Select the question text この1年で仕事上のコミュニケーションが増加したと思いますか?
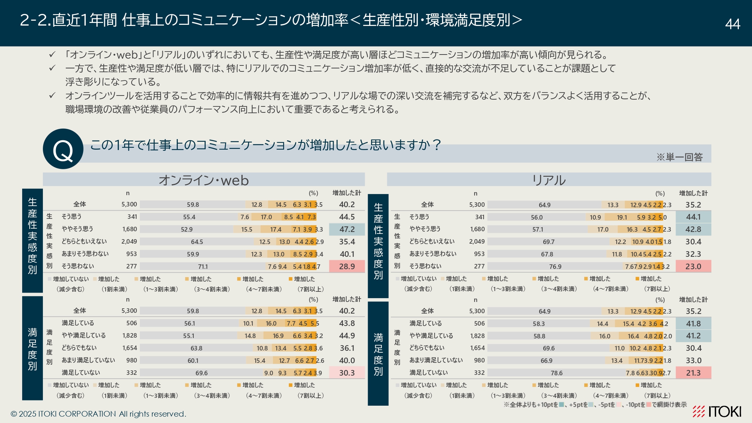Screen dimensions: 752x423 pos(265,145)
